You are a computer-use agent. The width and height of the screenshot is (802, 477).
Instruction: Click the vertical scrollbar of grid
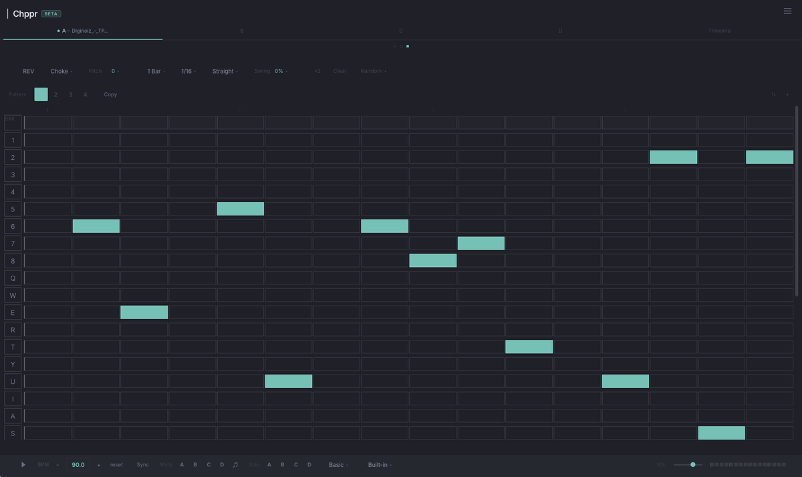pos(796,201)
